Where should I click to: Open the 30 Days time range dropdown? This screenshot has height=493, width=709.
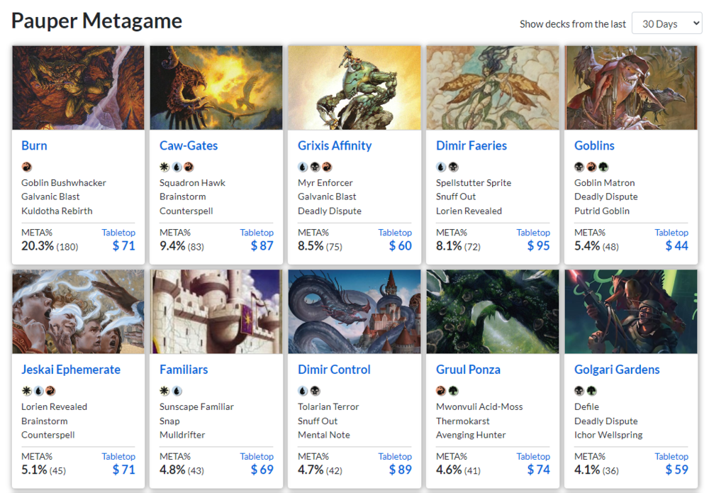coord(666,23)
